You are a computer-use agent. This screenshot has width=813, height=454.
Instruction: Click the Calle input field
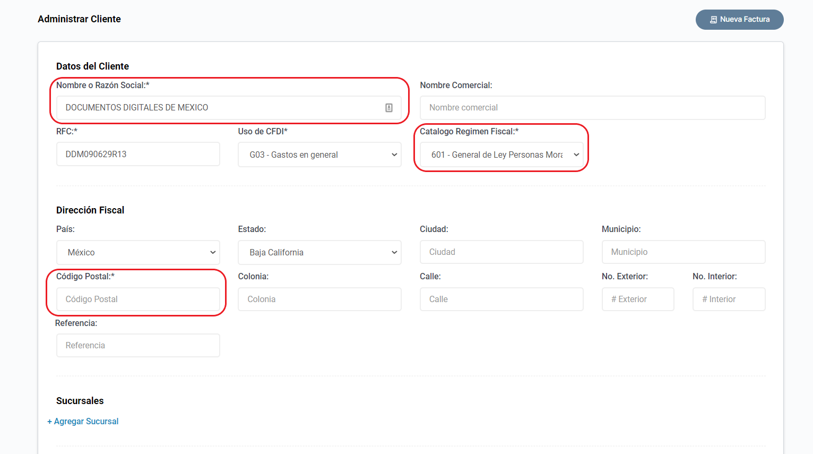coord(501,299)
